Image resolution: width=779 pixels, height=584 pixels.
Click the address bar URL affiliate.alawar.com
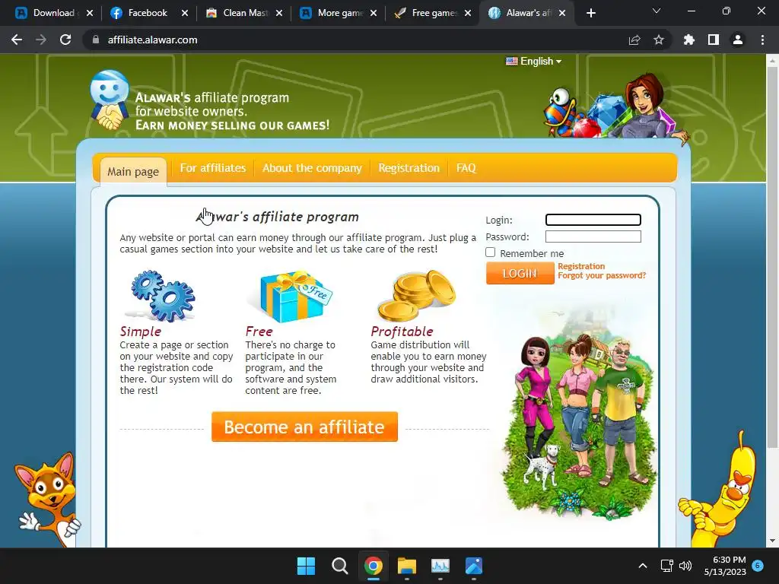pyautogui.click(x=152, y=40)
